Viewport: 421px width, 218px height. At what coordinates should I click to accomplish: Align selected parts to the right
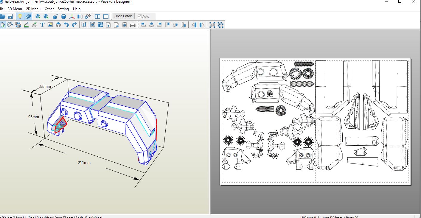(159, 25)
